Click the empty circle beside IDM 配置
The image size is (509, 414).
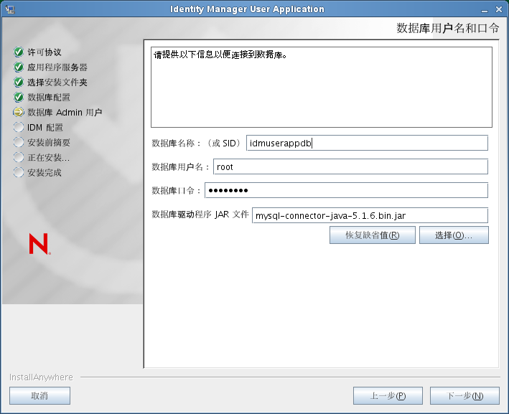(x=19, y=127)
